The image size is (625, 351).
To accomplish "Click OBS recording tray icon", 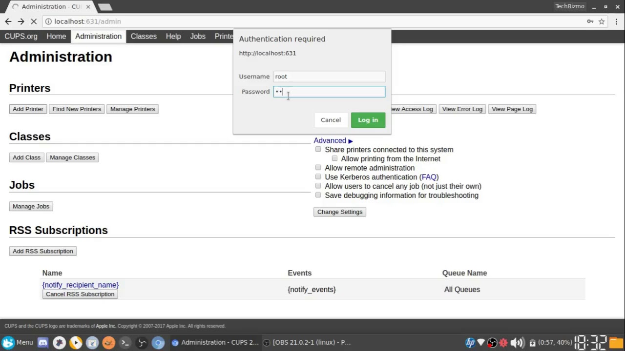I will (492, 343).
